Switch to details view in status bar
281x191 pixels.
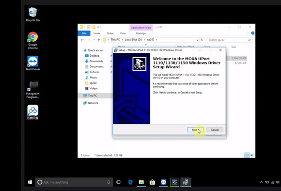(247, 155)
